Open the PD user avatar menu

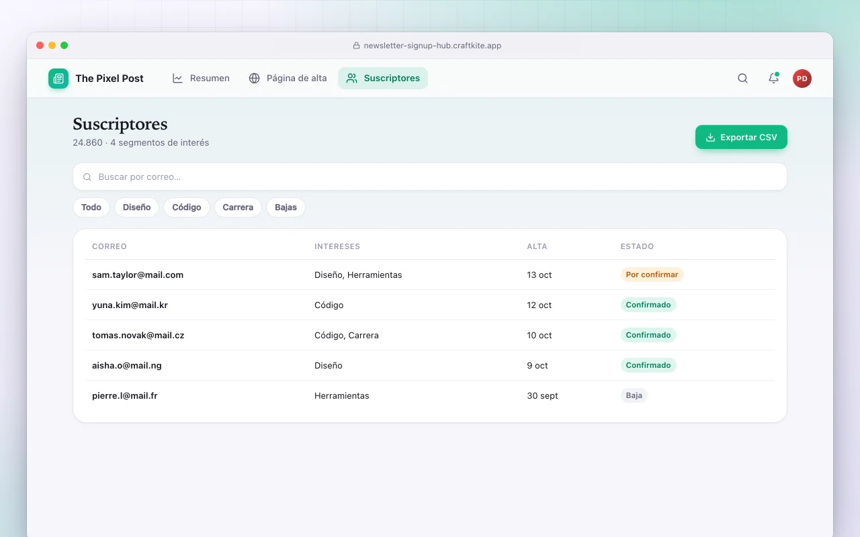pyautogui.click(x=802, y=79)
